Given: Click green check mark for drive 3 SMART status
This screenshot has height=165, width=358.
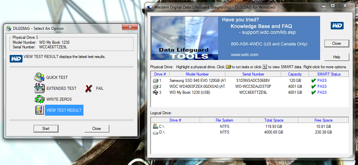Looking at the screenshot, I should (x=313, y=92).
